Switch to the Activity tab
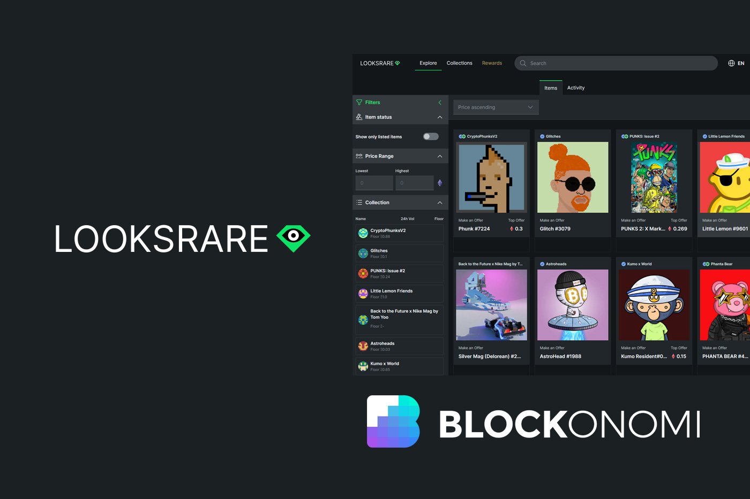The width and height of the screenshot is (750, 499). [x=576, y=88]
